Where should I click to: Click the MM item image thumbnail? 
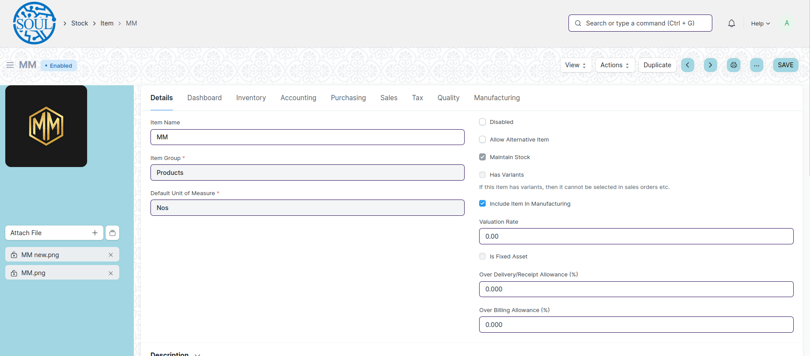coord(46,126)
